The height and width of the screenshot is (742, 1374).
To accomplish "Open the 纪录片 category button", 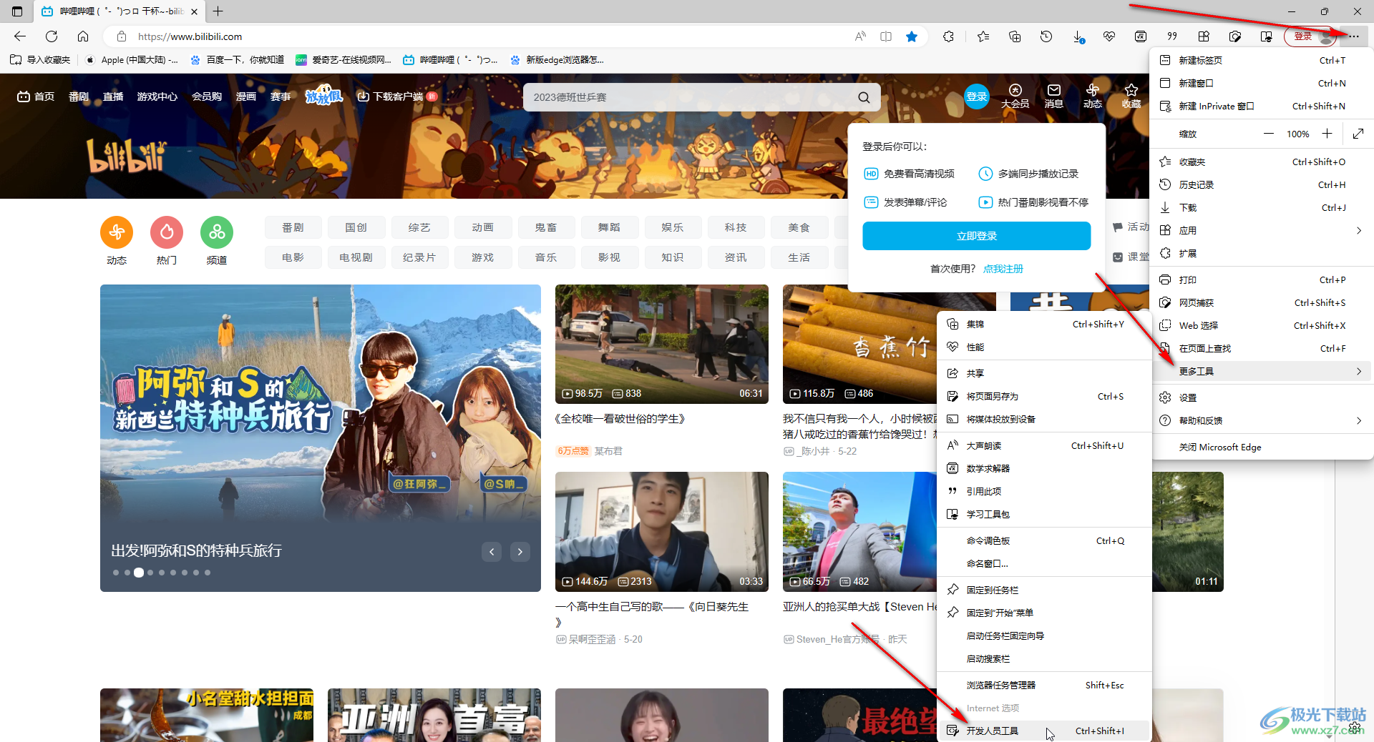I will (x=419, y=257).
